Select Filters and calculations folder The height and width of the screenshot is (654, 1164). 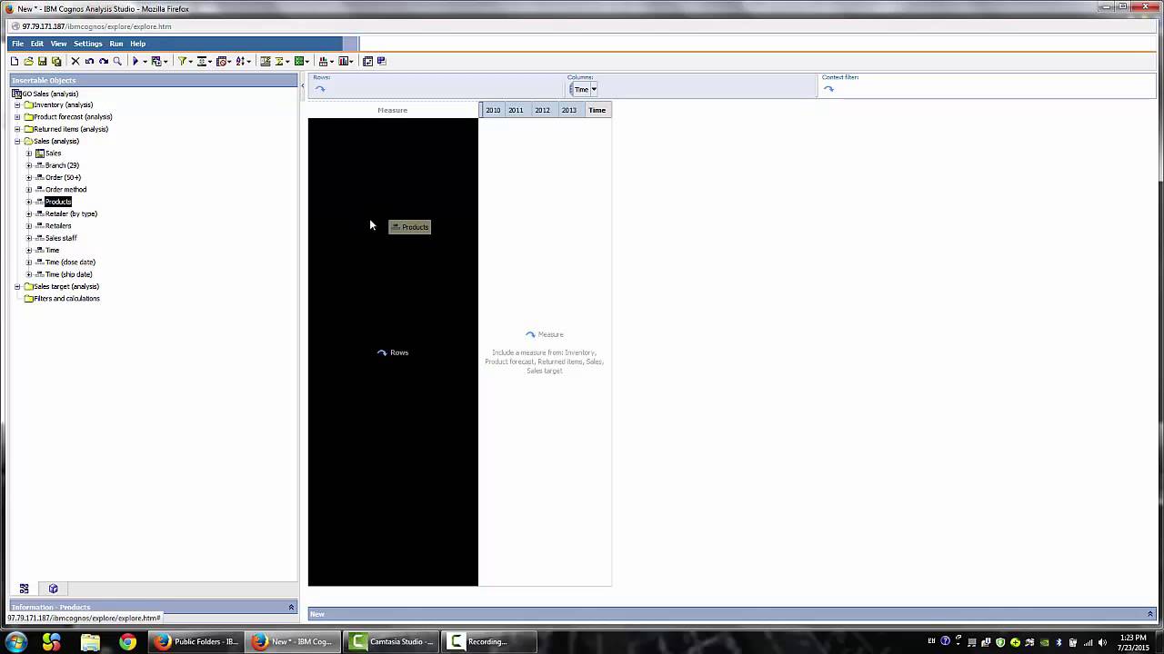pos(66,299)
